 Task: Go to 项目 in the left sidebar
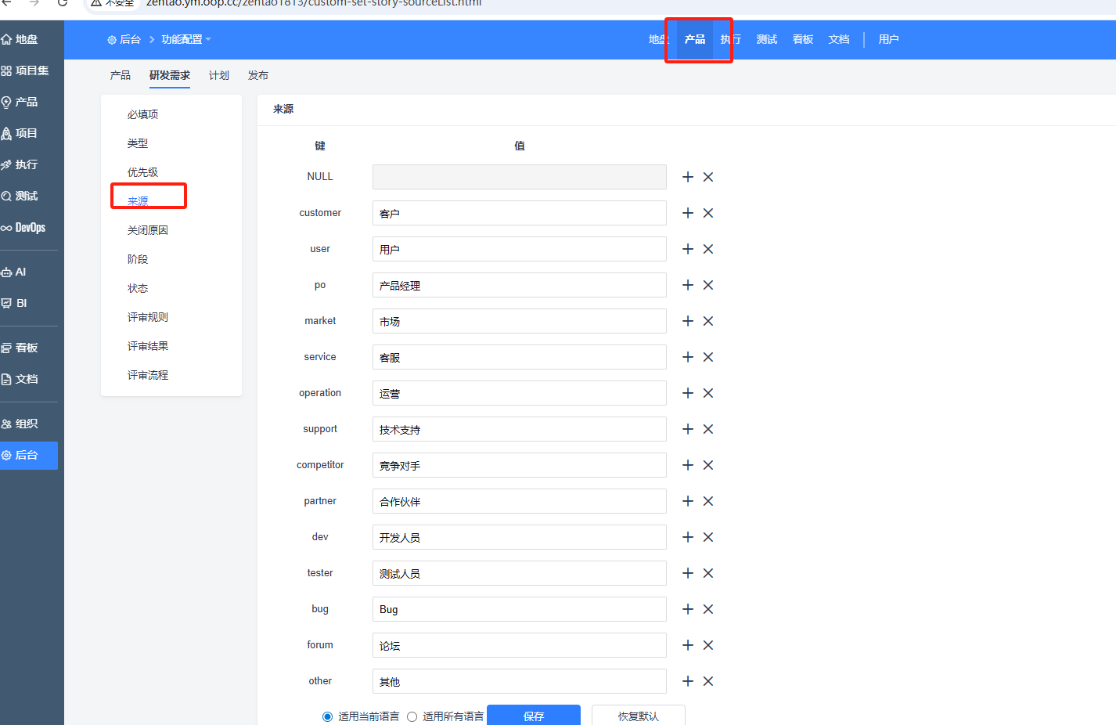tap(20, 133)
